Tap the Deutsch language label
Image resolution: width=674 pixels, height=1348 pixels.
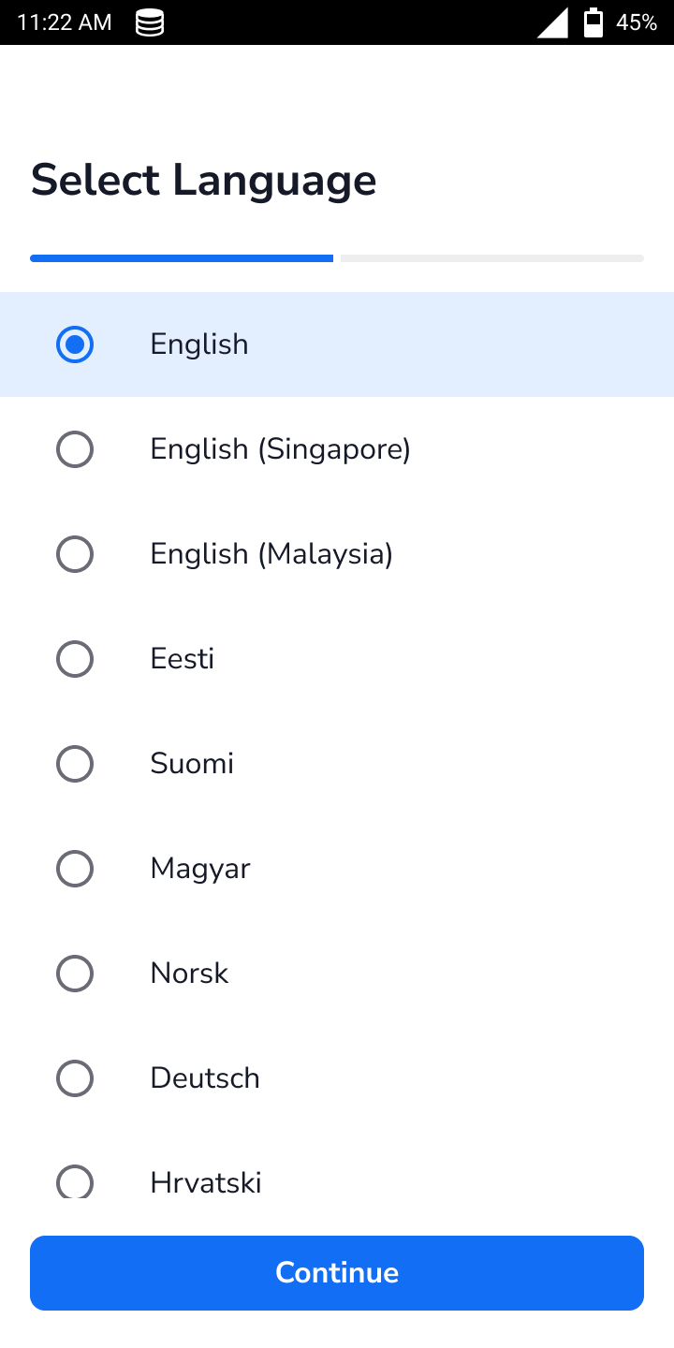[x=205, y=1078]
